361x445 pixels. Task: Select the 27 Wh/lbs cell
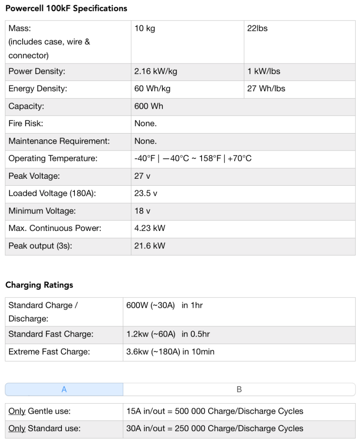click(x=266, y=89)
